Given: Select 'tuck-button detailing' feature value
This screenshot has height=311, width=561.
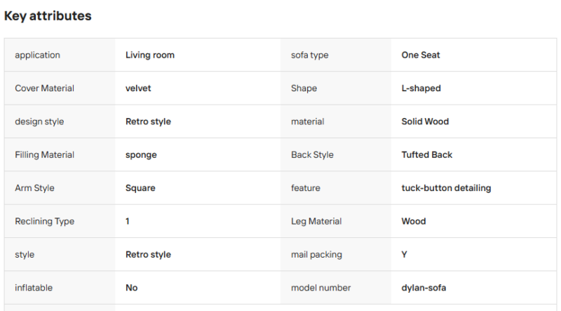Looking at the screenshot, I should [446, 188].
